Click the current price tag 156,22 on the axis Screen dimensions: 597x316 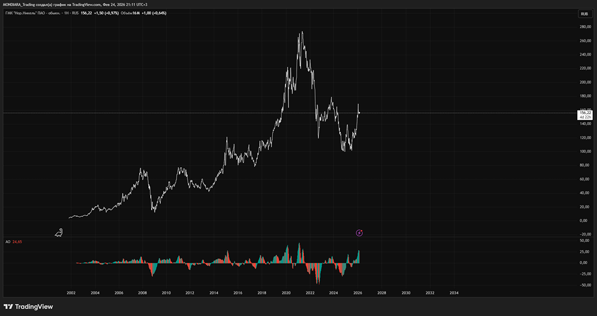[585, 113]
